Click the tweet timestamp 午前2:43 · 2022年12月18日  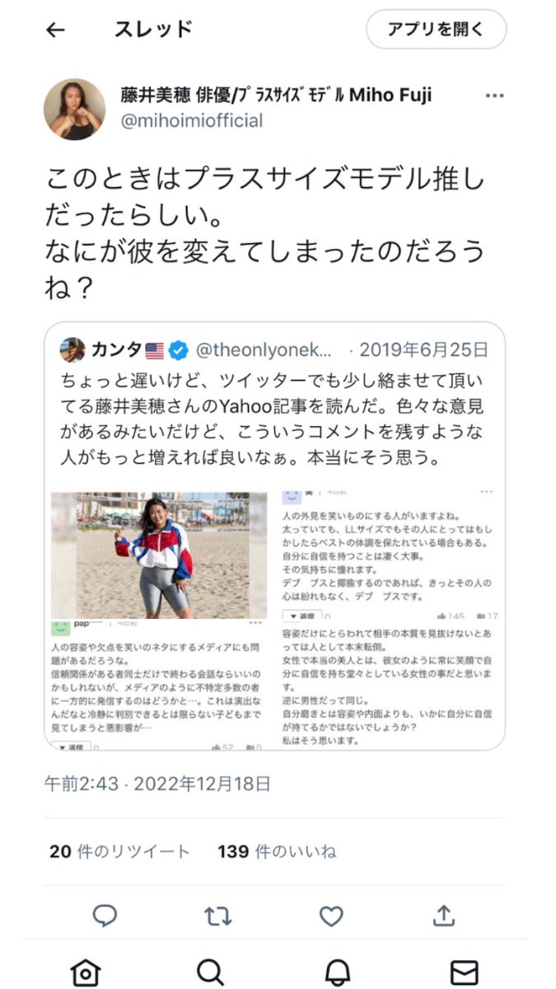click(x=157, y=784)
